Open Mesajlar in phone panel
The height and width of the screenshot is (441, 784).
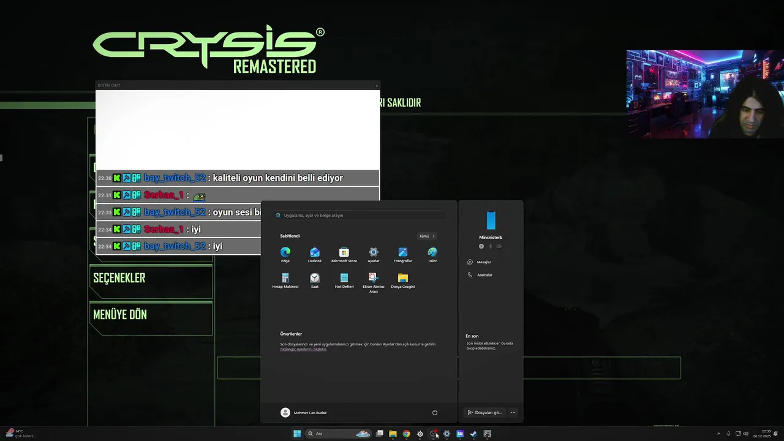pyautogui.click(x=480, y=262)
